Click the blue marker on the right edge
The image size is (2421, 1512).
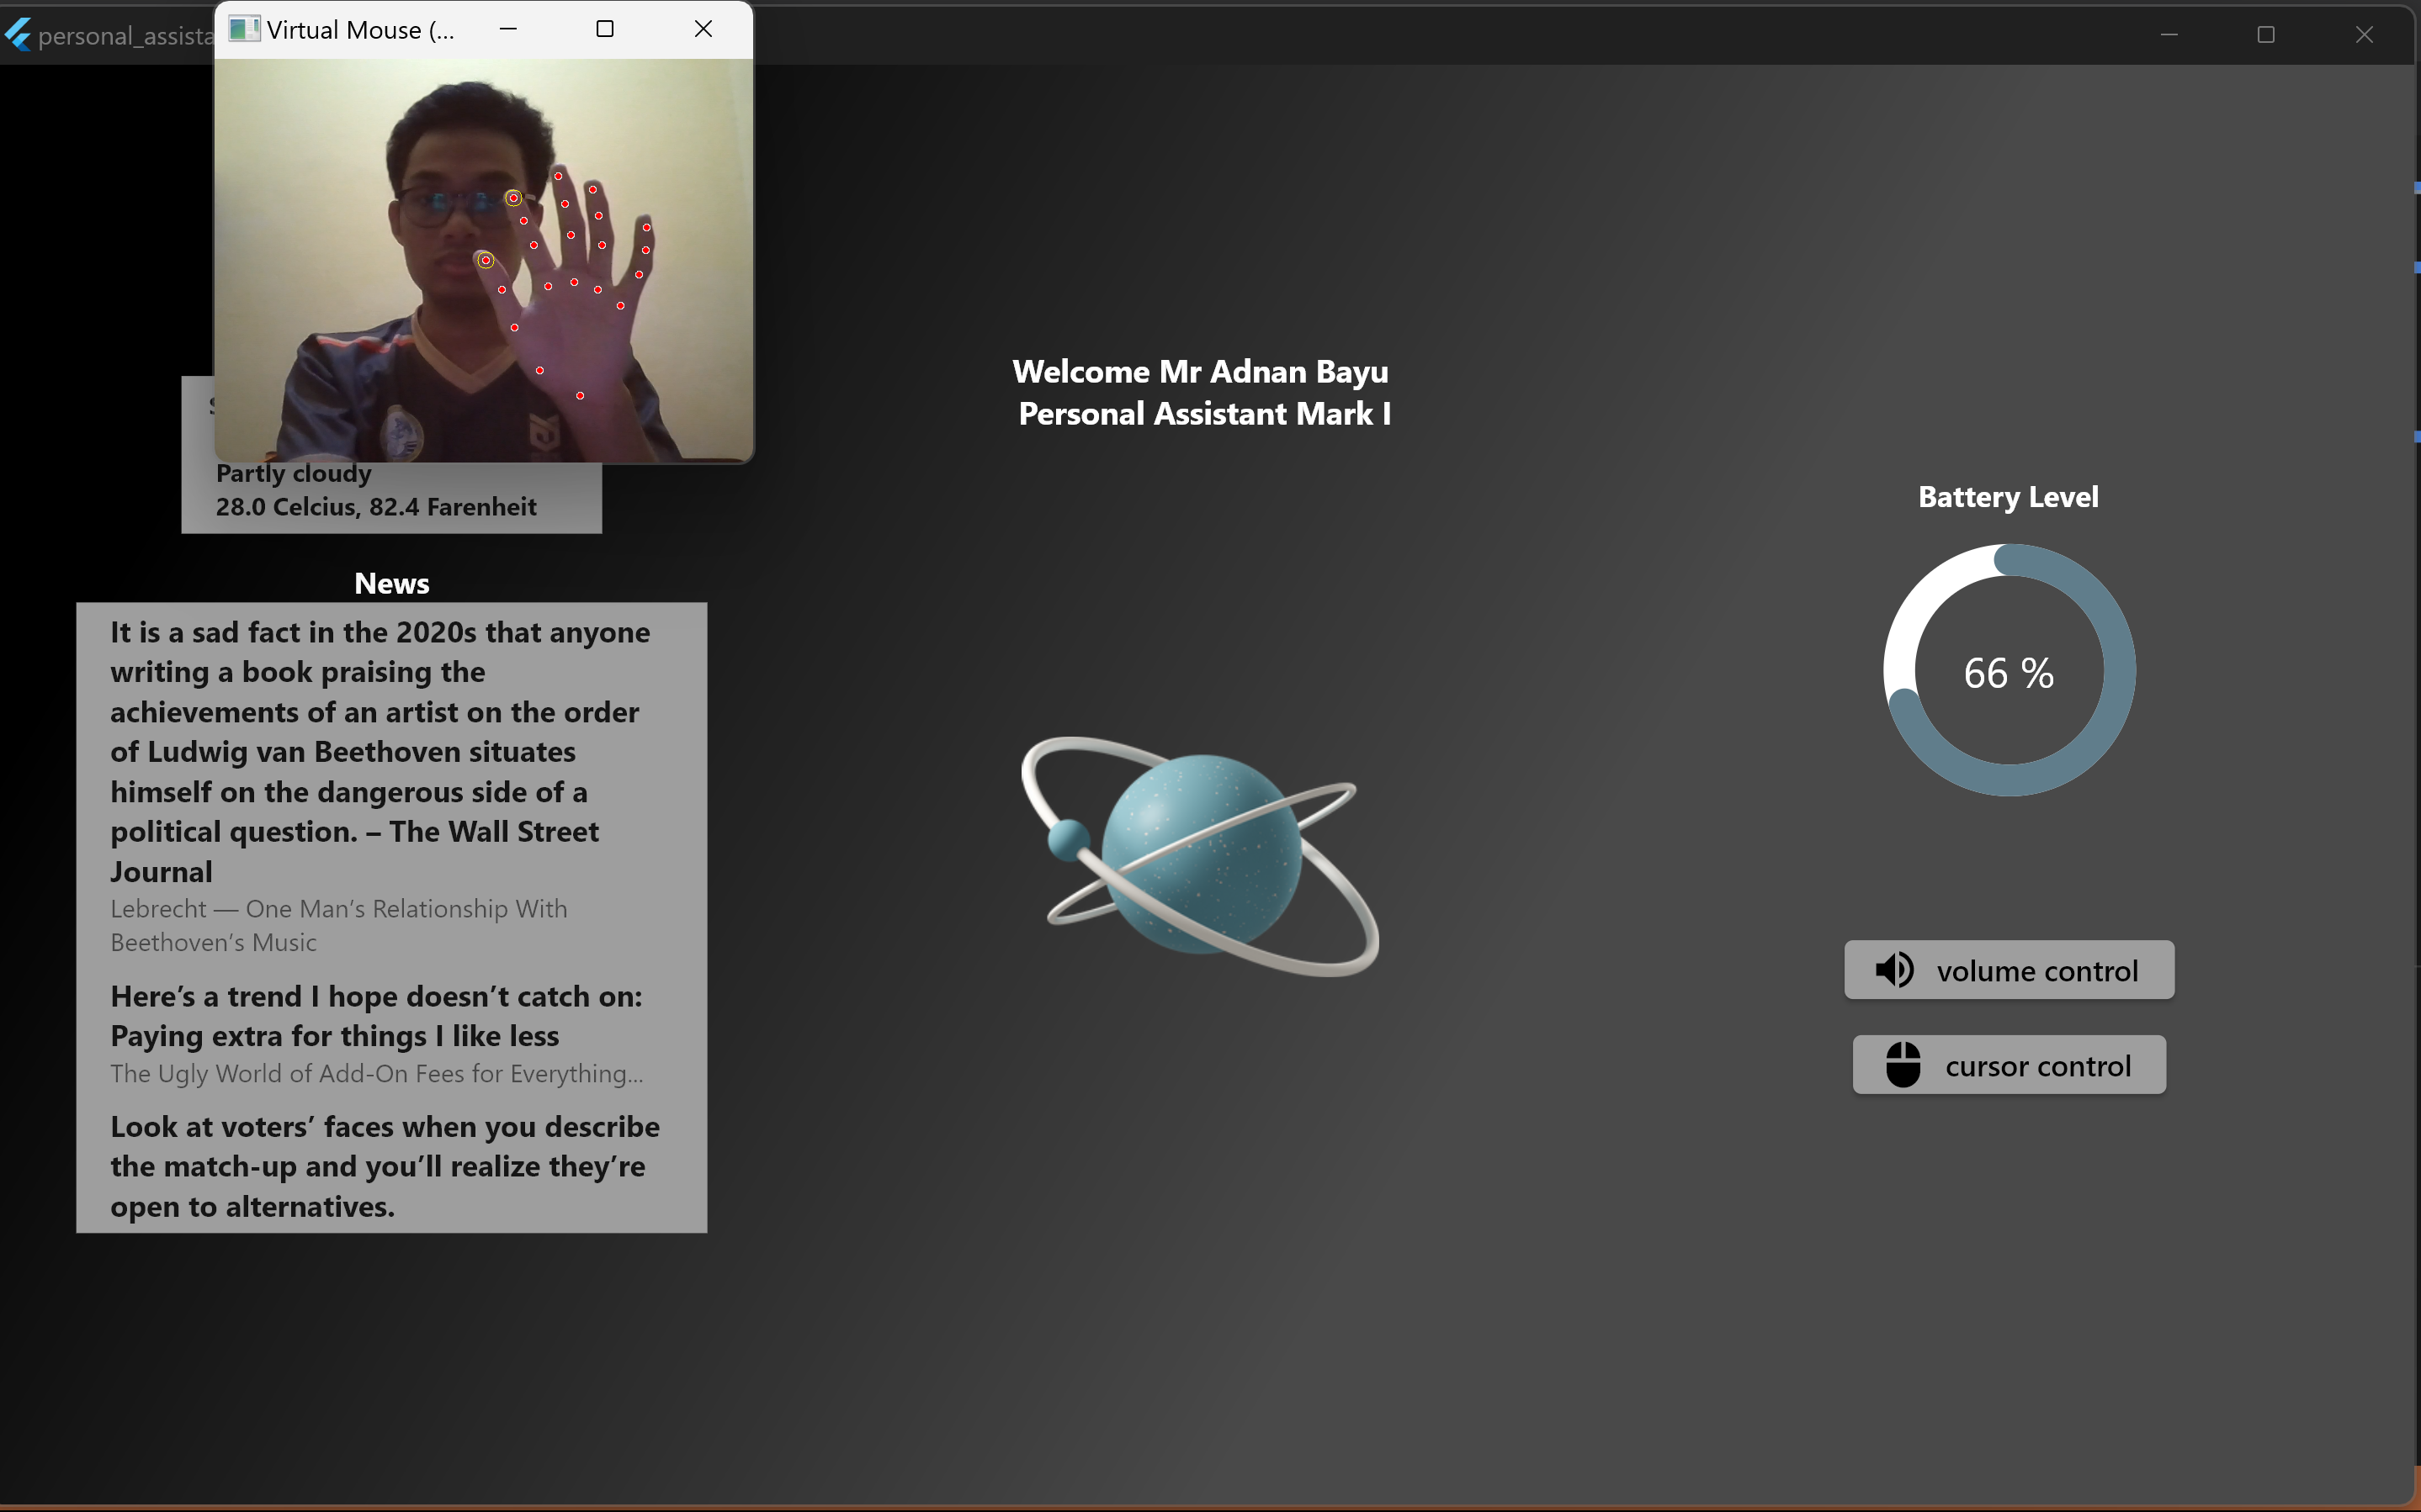click(x=2415, y=185)
